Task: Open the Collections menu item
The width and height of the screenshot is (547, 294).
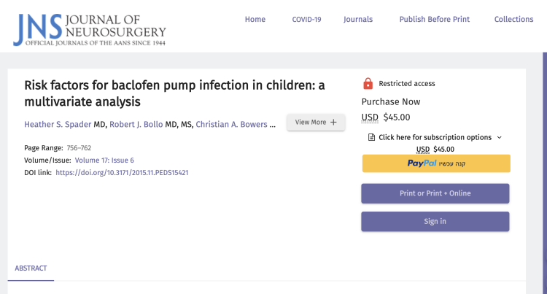Action: (x=513, y=19)
